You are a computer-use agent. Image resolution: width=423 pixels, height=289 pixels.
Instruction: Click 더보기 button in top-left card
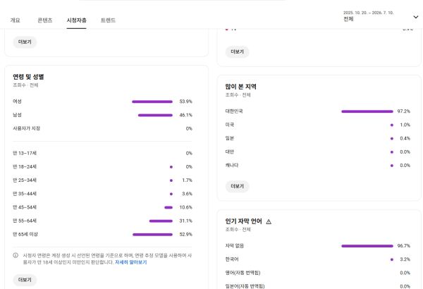point(25,42)
